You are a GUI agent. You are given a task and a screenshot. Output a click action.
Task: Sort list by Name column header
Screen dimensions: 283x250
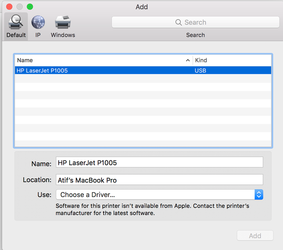[x=104, y=60]
